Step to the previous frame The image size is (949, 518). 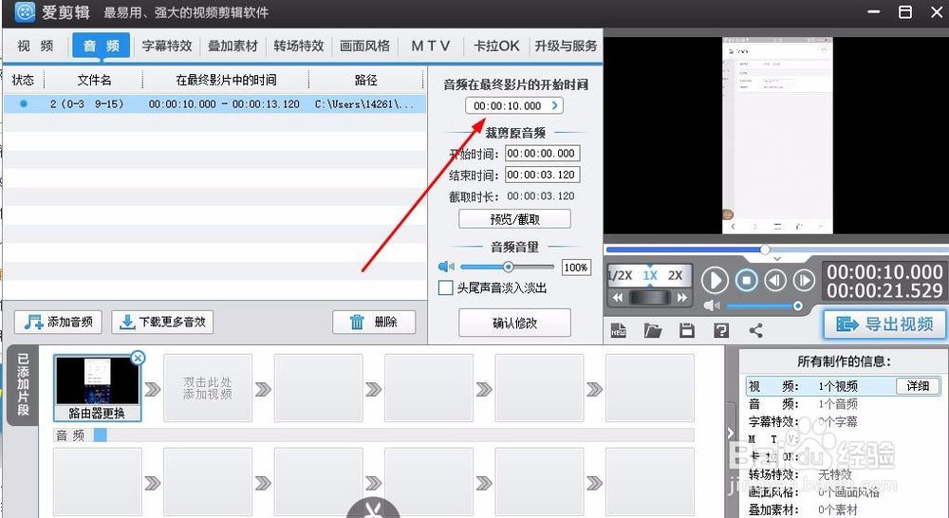[775, 280]
